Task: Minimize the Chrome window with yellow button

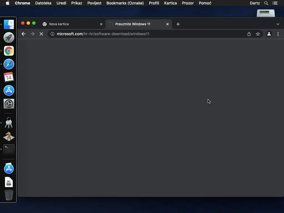Action: 28,23
